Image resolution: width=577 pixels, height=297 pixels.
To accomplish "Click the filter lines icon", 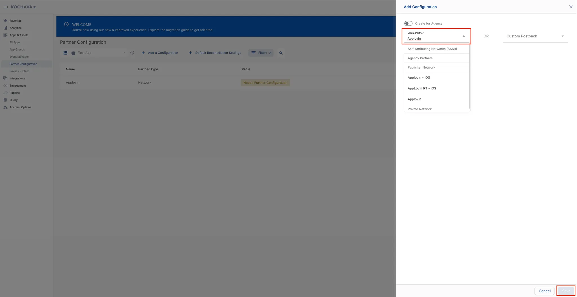I will pyautogui.click(x=253, y=53).
